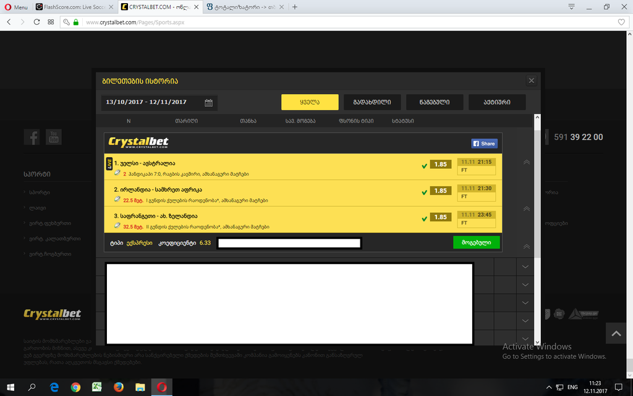Viewport: 633px width, 396px height.
Task: Launch Google Chrome from the taskbar
Action: [x=75, y=387]
